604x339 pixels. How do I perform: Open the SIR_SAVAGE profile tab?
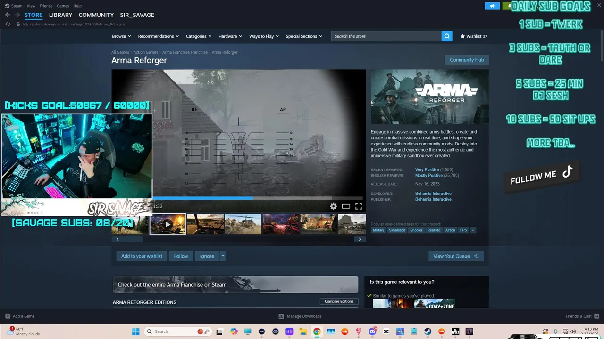137,15
